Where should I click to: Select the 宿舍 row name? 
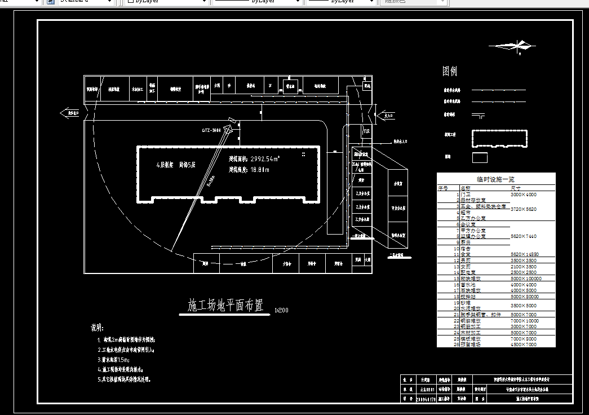pos(466,249)
